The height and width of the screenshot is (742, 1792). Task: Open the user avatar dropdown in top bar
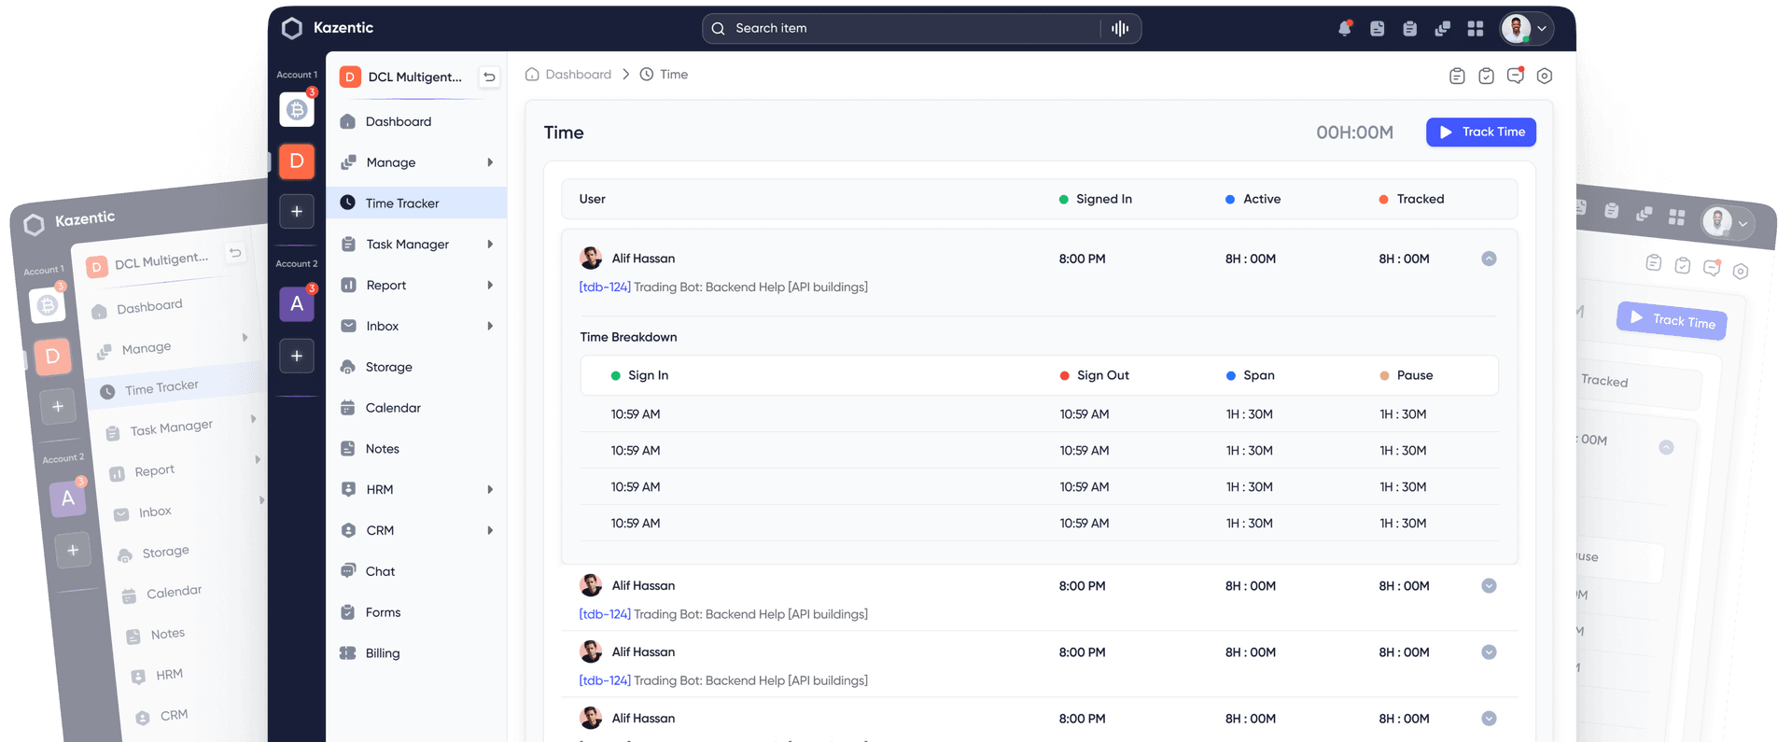1526,28
